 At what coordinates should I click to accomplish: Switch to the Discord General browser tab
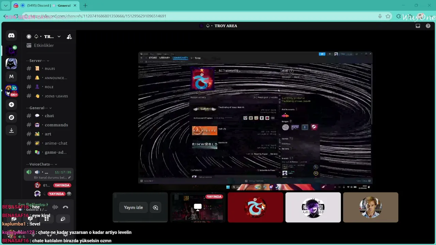click(x=45, y=5)
